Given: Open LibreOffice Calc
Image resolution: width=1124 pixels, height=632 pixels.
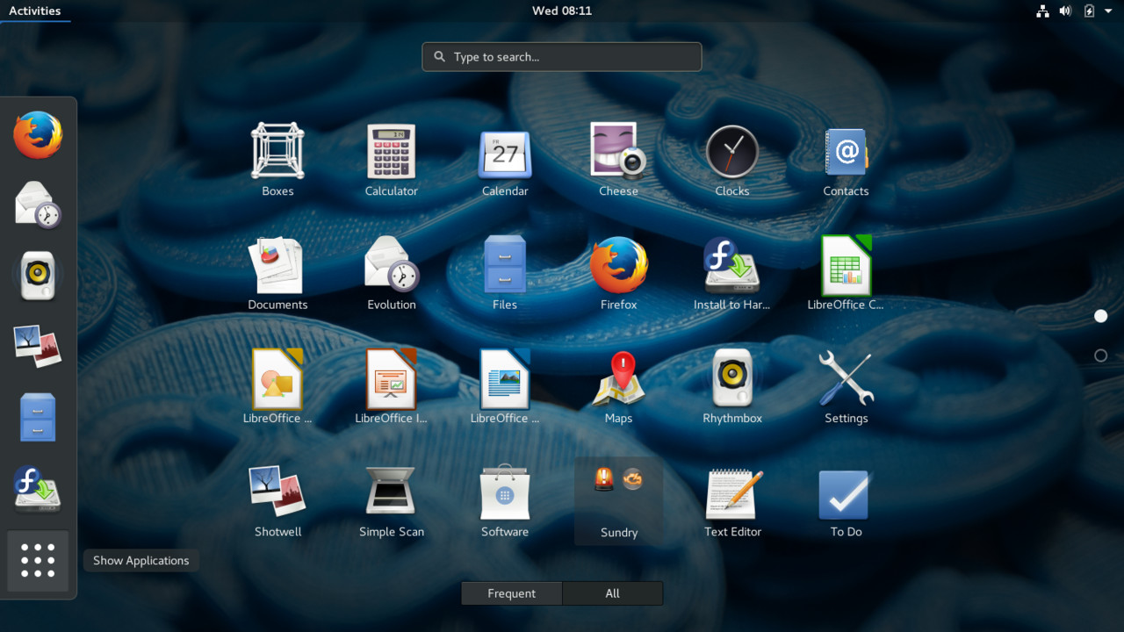Looking at the screenshot, I should click(x=846, y=274).
